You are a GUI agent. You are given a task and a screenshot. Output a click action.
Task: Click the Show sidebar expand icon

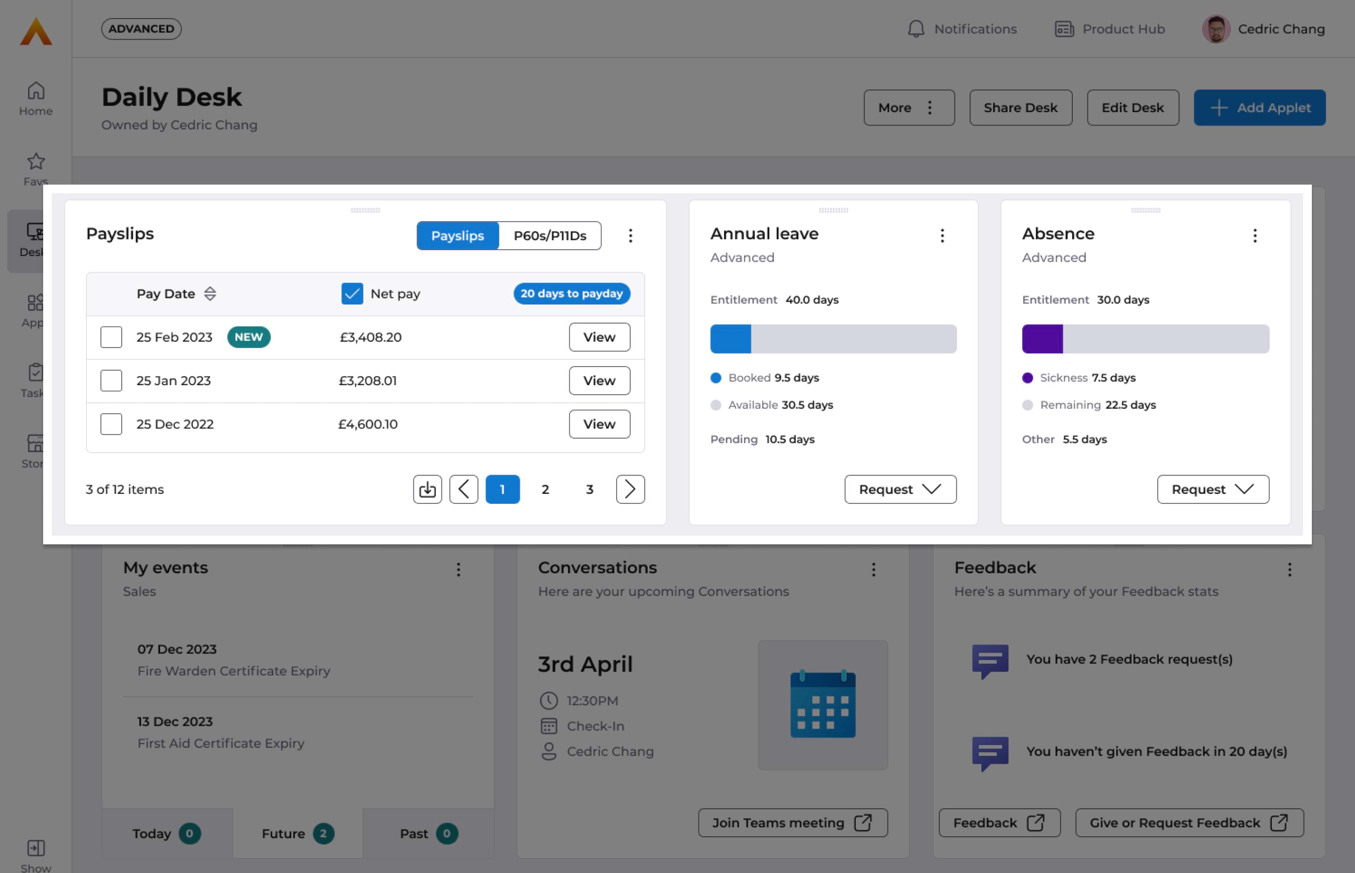pos(36,848)
